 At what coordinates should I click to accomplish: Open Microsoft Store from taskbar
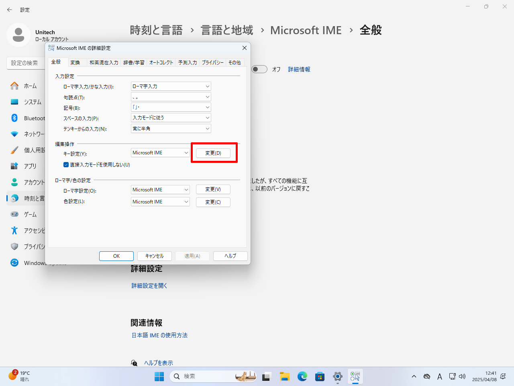point(320,376)
